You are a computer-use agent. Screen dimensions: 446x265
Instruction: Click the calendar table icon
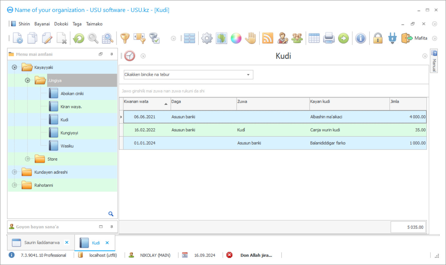314,38
